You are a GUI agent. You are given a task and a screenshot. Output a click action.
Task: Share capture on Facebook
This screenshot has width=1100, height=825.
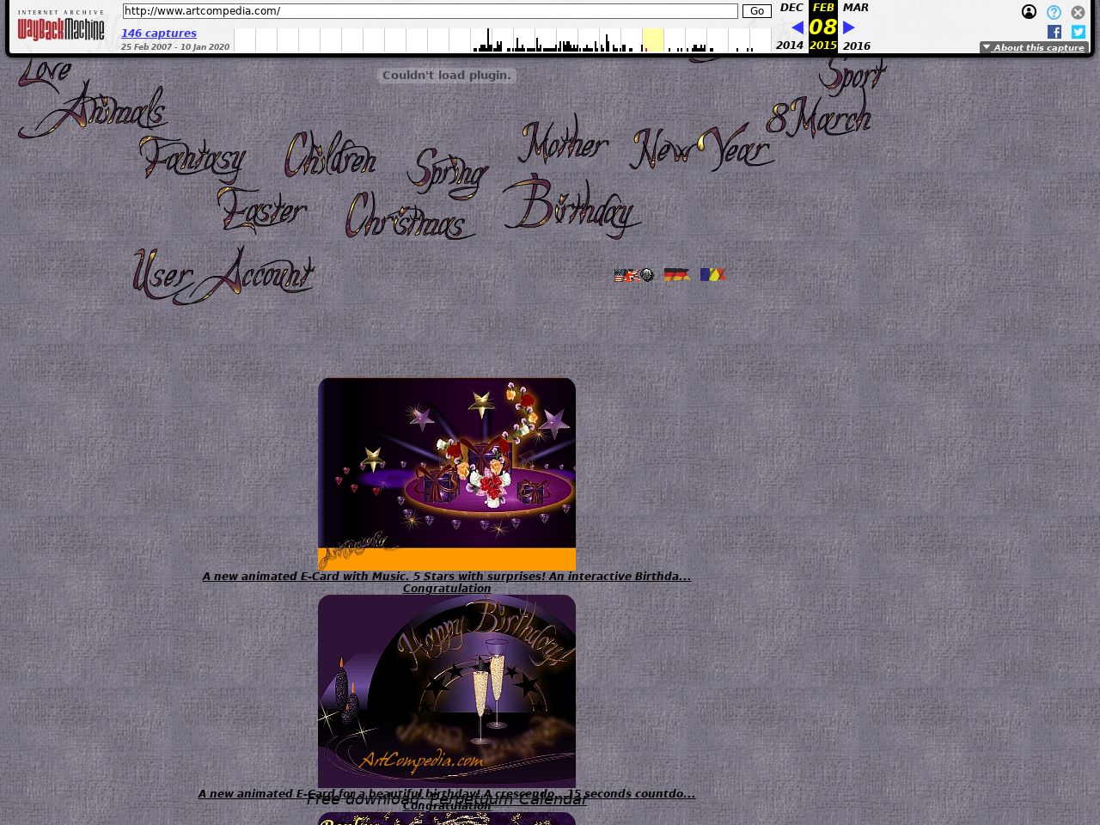1054,32
